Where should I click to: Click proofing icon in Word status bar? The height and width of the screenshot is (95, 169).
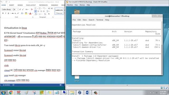coord(13,85)
